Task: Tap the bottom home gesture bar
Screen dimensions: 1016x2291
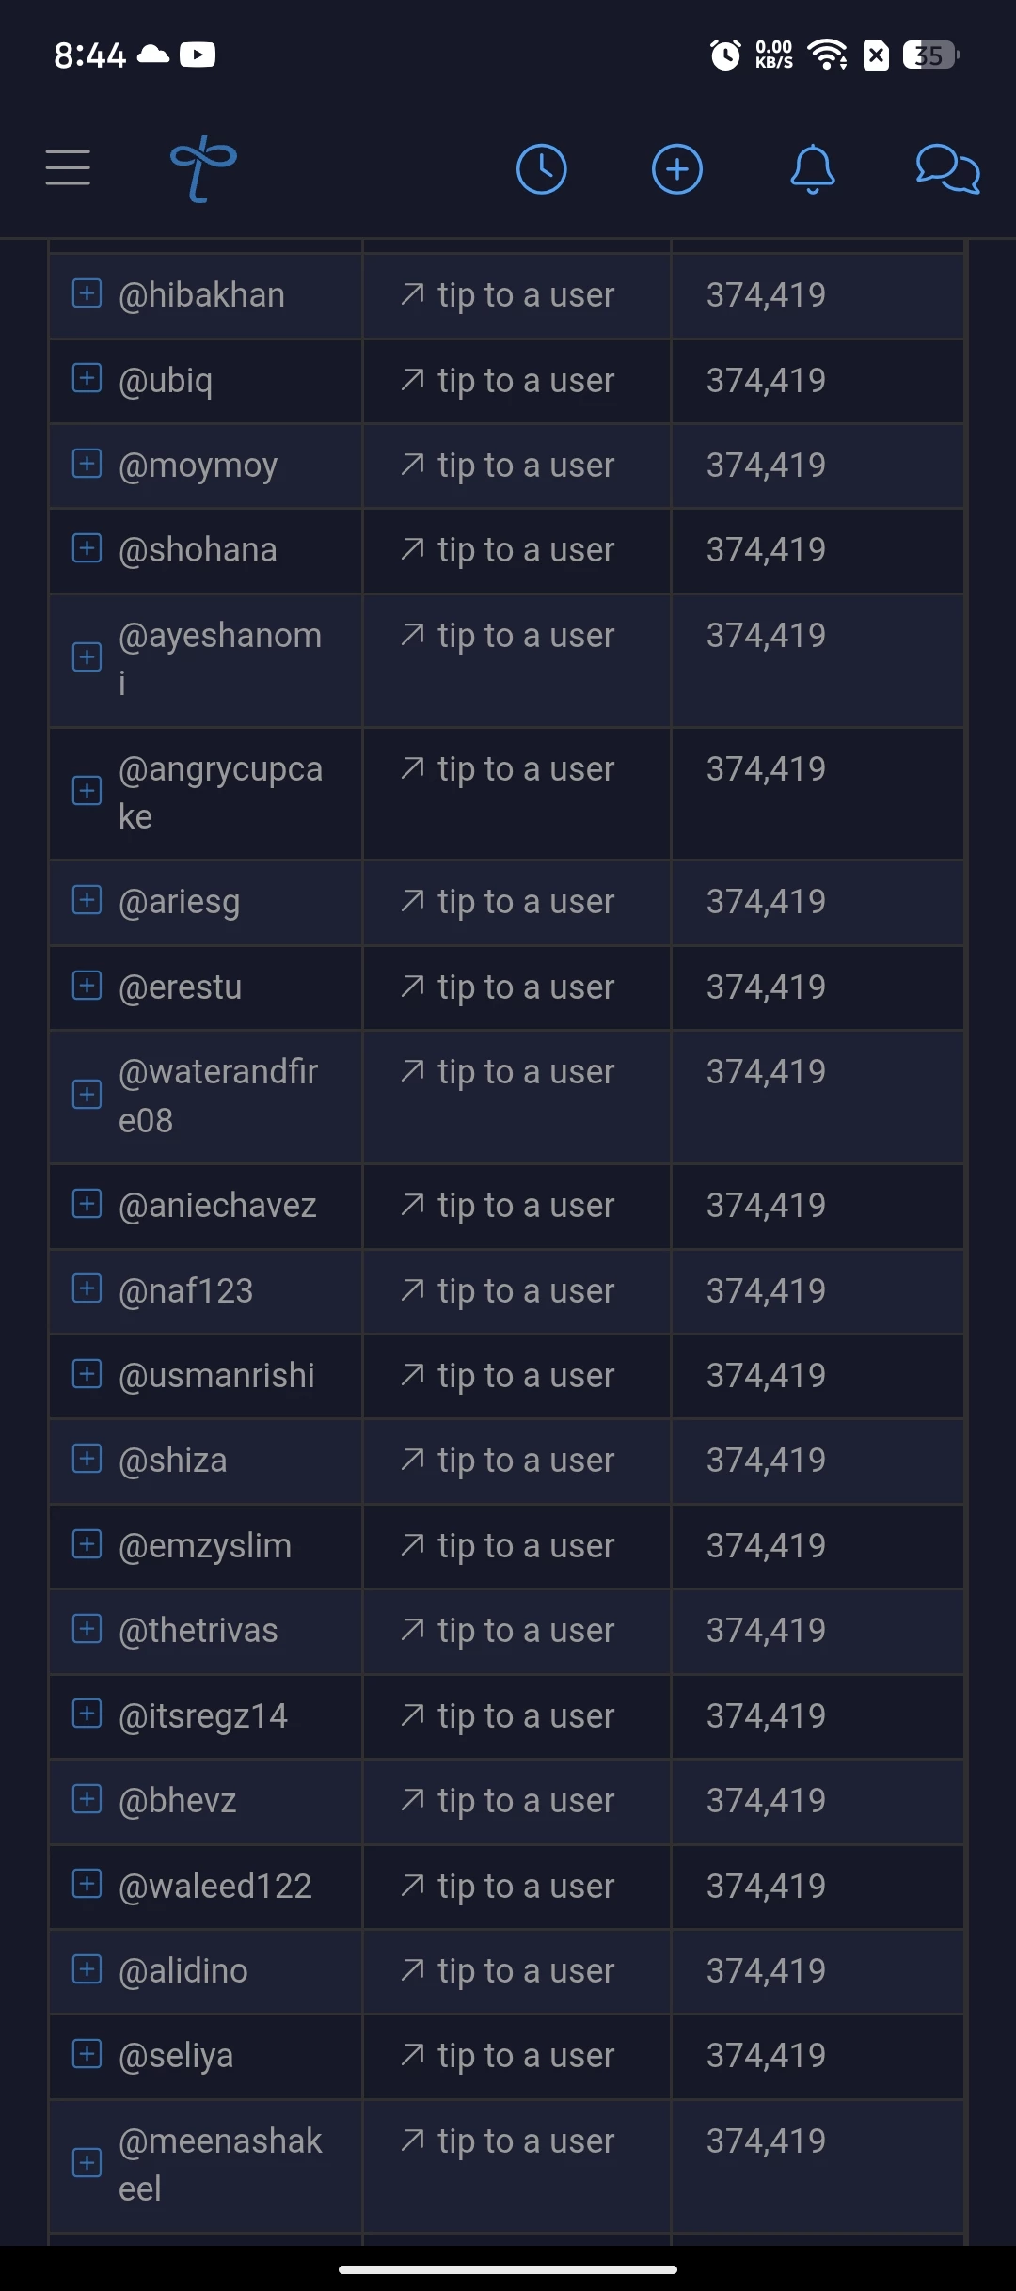Action: click(508, 2269)
